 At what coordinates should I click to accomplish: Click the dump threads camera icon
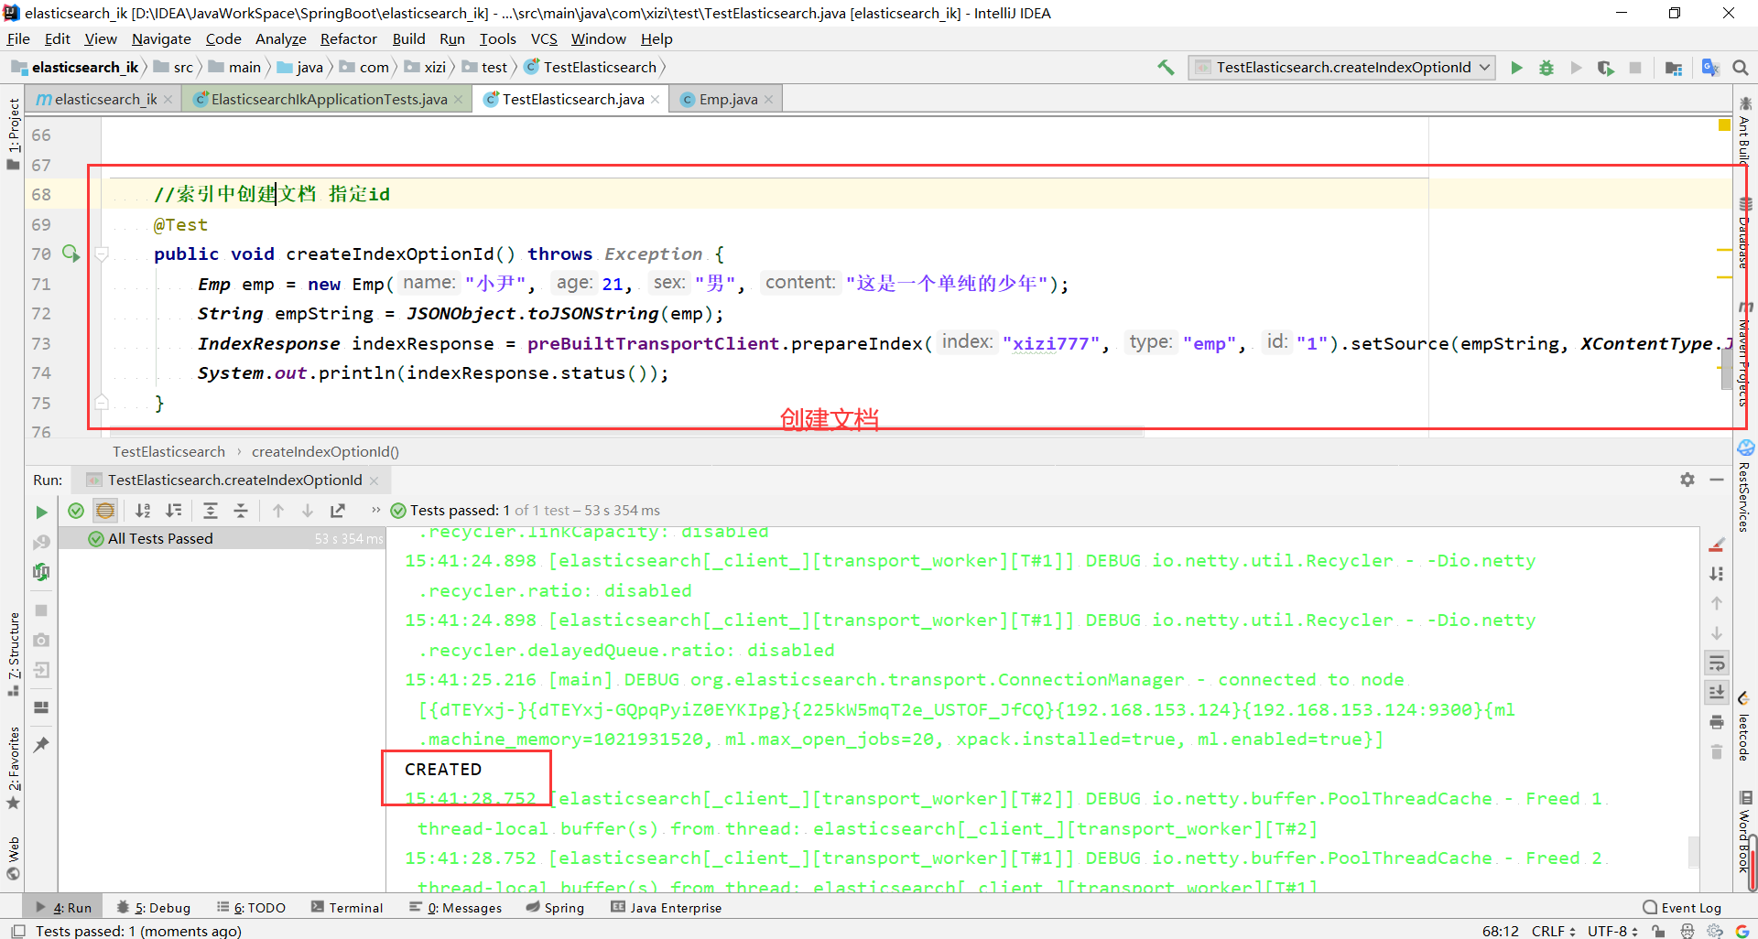41,640
